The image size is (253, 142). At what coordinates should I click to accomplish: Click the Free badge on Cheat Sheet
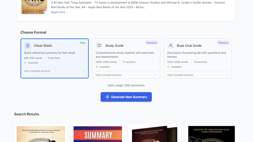point(83,43)
